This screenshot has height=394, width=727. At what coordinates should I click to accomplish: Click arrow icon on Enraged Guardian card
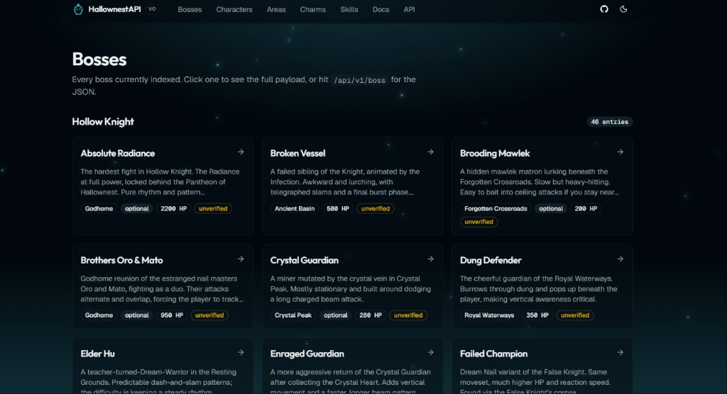[430, 352]
